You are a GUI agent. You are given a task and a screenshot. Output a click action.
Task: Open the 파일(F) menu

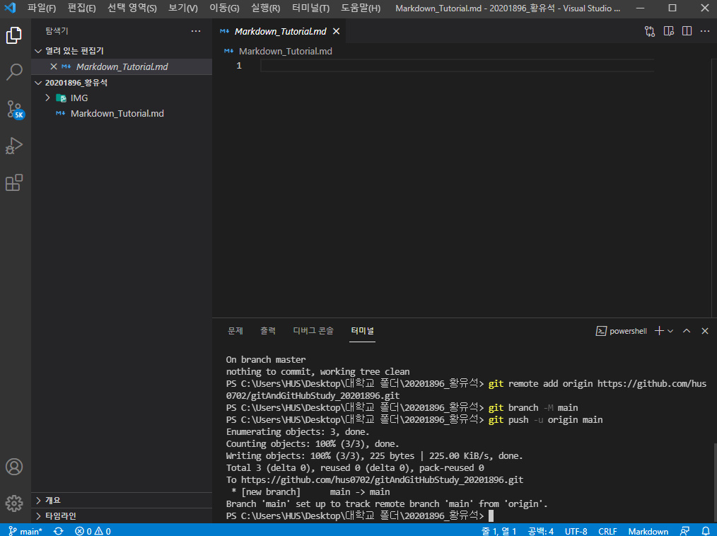[42, 8]
